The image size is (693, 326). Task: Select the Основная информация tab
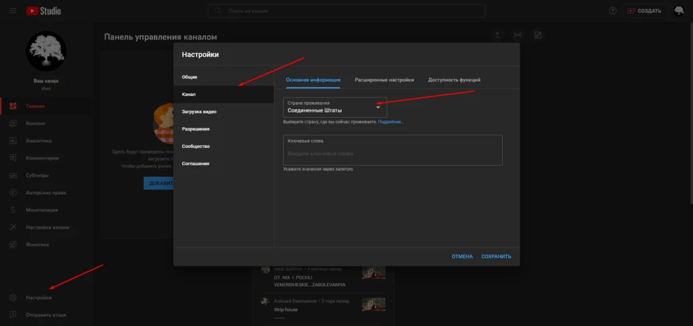(313, 80)
